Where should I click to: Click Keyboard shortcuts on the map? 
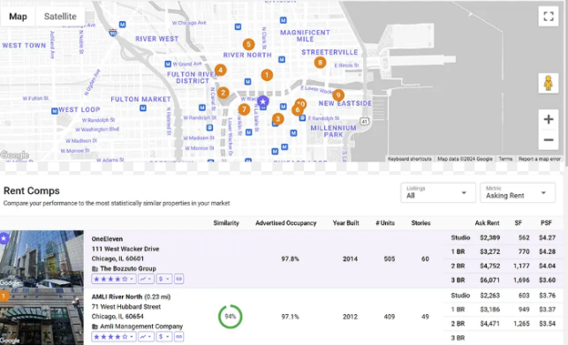[409, 159]
